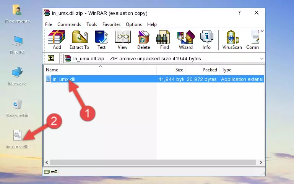294x184 pixels.
Task: Click the password key status icon
Action: coord(54,172)
